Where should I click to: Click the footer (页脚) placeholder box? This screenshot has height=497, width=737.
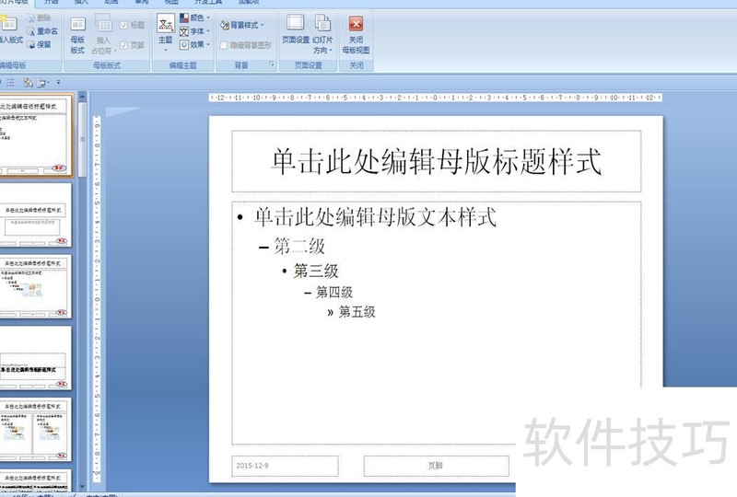(x=436, y=466)
